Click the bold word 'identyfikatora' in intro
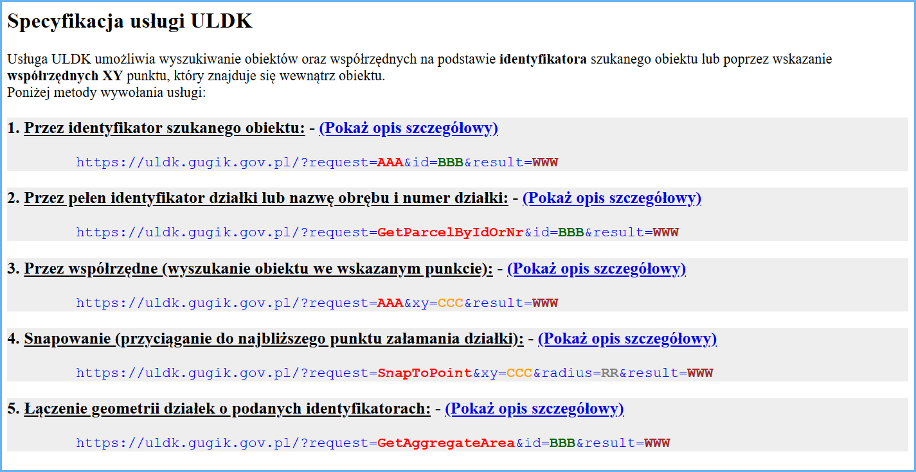The image size is (916, 472). point(543,60)
